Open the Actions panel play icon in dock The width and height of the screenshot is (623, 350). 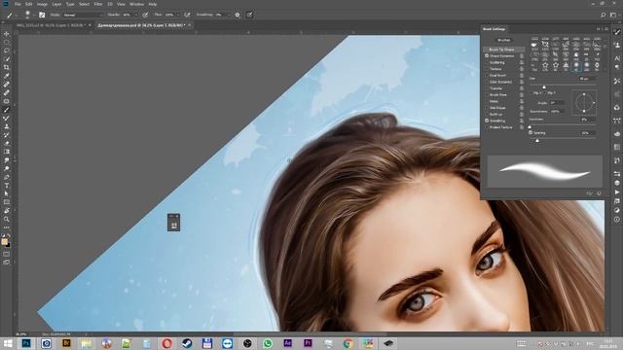616,192
